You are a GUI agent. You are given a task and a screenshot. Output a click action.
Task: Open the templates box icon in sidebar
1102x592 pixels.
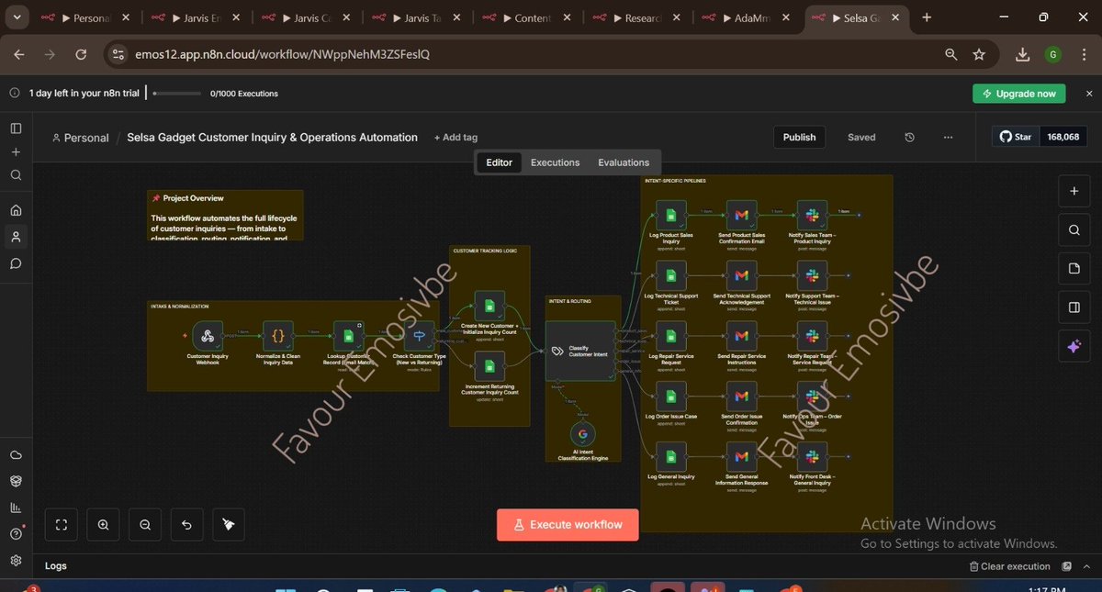pos(16,481)
